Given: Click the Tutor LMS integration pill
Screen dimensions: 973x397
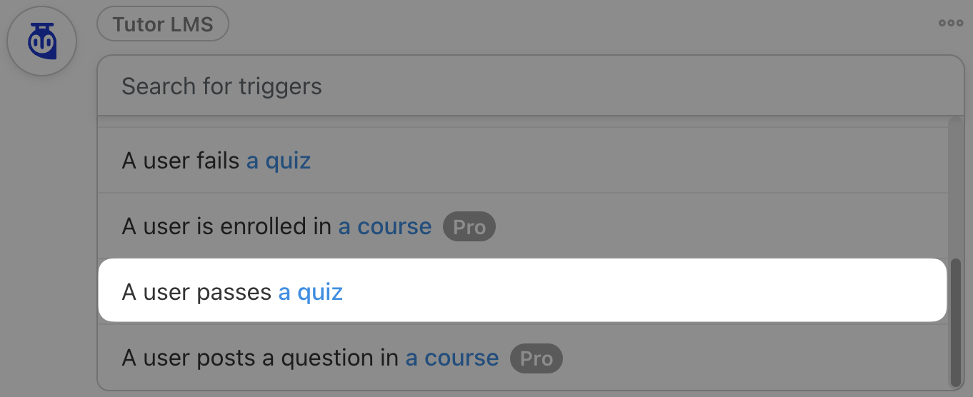Looking at the screenshot, I should (x=163, y=24).
